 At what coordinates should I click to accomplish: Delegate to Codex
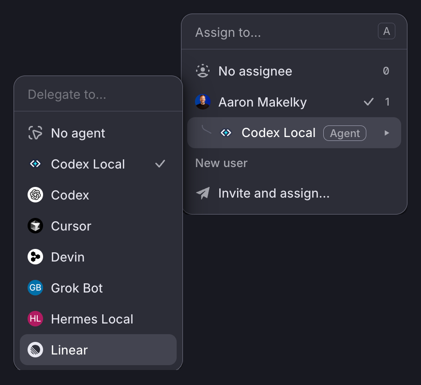pos(98,195)
